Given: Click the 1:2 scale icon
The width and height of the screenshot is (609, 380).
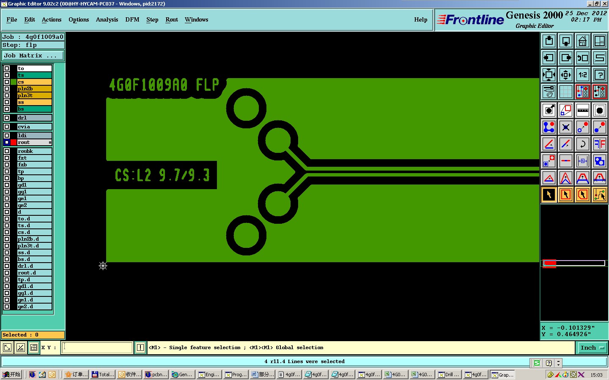Looking at the screenshot, I should pos(583,75).
